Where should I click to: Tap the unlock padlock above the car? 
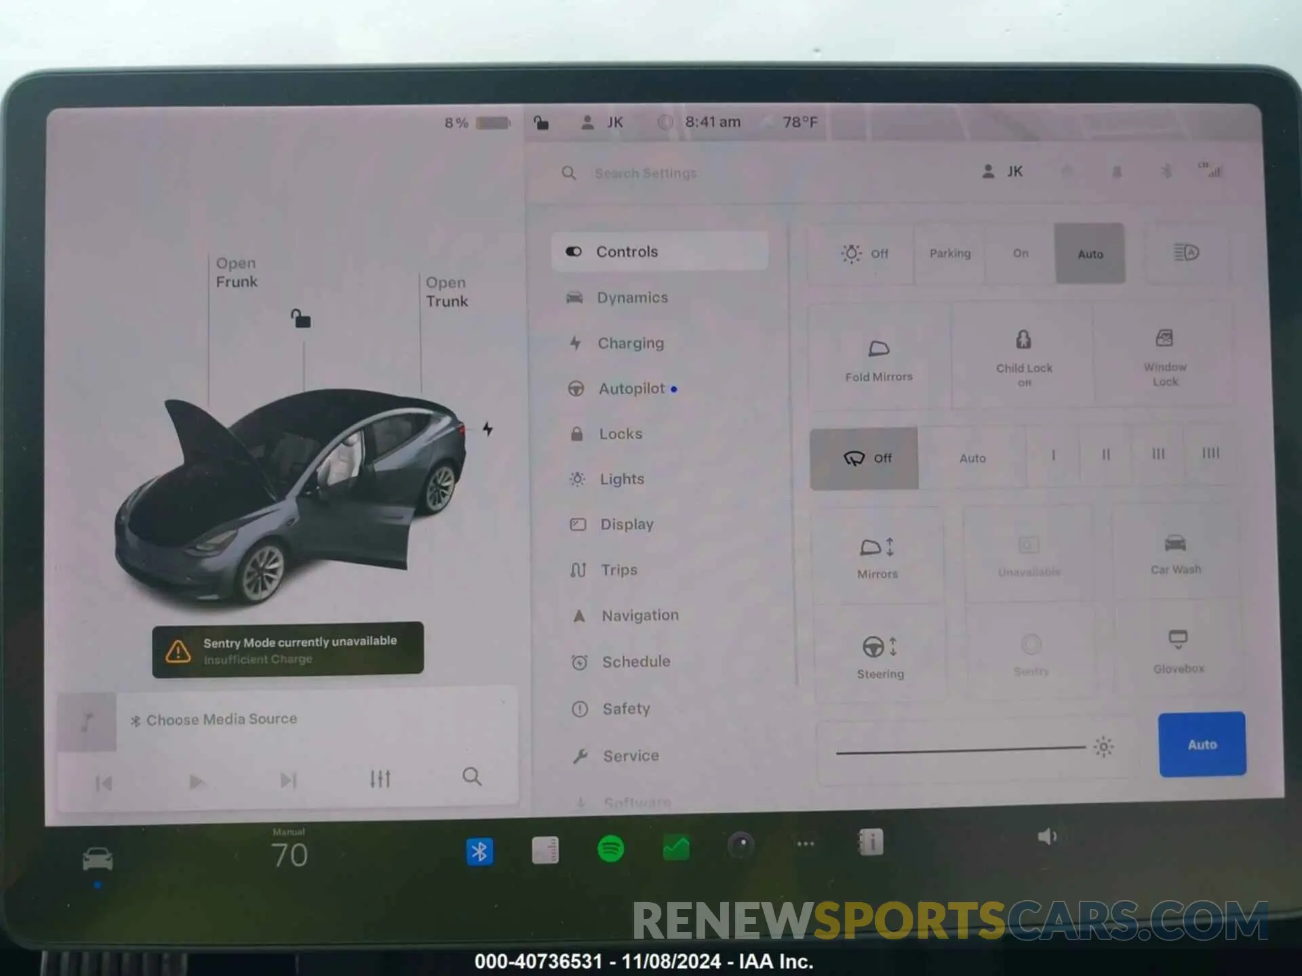(300, 319)
